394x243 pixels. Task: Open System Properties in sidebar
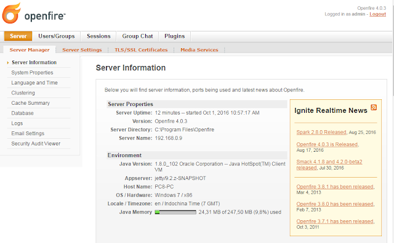pos(32,73)
